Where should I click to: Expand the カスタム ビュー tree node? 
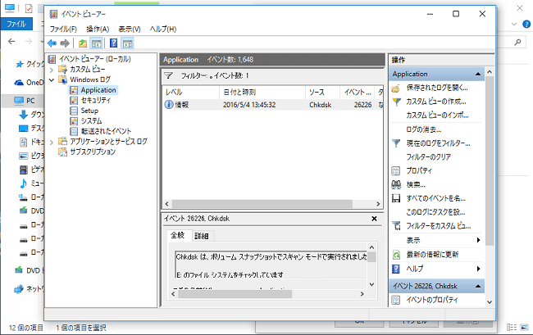(52, 70)
